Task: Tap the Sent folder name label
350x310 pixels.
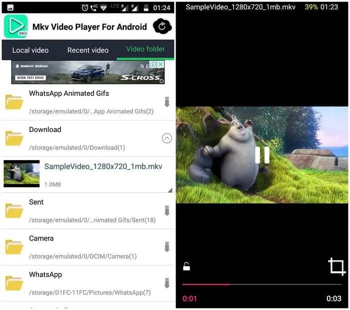Action: (36, 202)
